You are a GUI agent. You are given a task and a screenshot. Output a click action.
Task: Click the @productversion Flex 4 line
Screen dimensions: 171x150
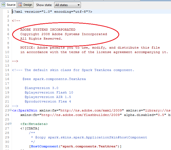(48, 101)
